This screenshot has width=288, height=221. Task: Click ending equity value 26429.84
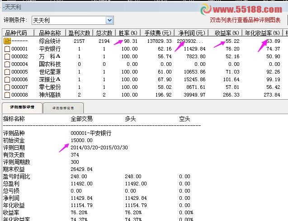pyautogui.click(x=81, y=169)
